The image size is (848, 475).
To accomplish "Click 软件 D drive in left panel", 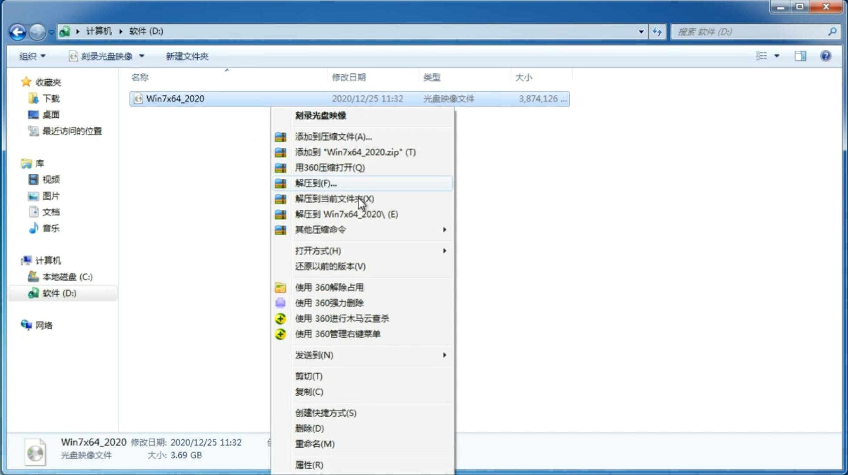I will tap(58, 293).
